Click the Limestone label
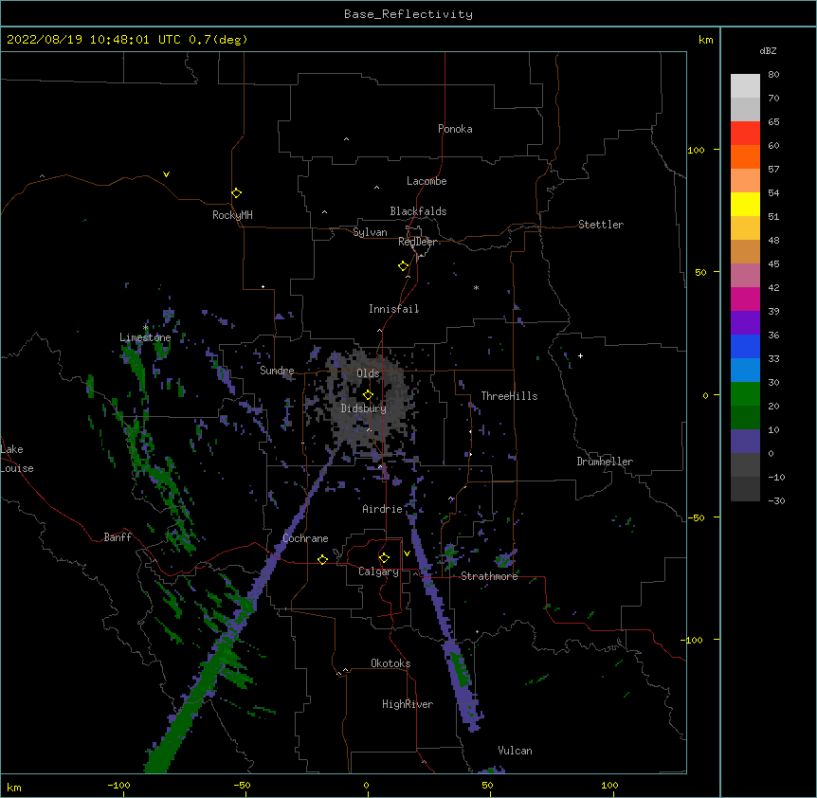The width and height of the screenshot is (817, 798). pyautogui.click(x=145, y=337)
